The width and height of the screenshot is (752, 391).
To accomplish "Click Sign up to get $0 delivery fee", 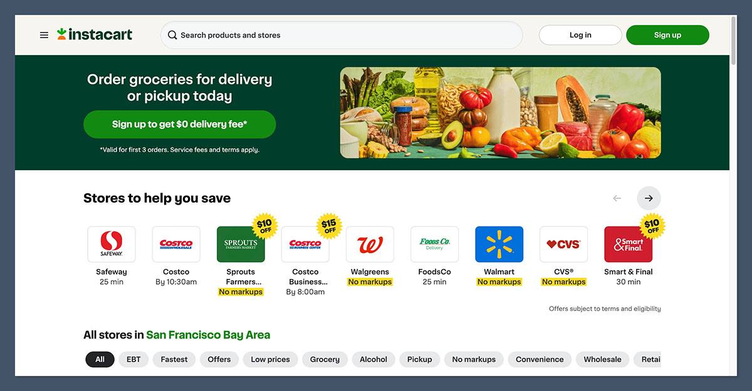I will point(179,124).
